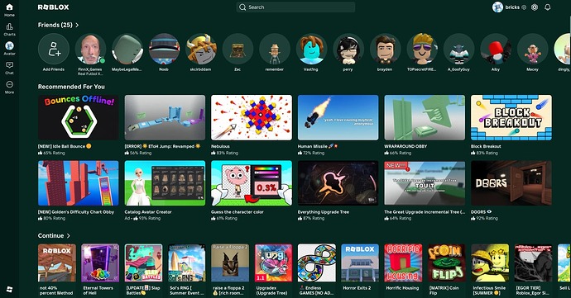Image resolution: width=571 pixels, height=298 pixels.
Task: Open friend perry avatar
Action: tap(348, 49)
